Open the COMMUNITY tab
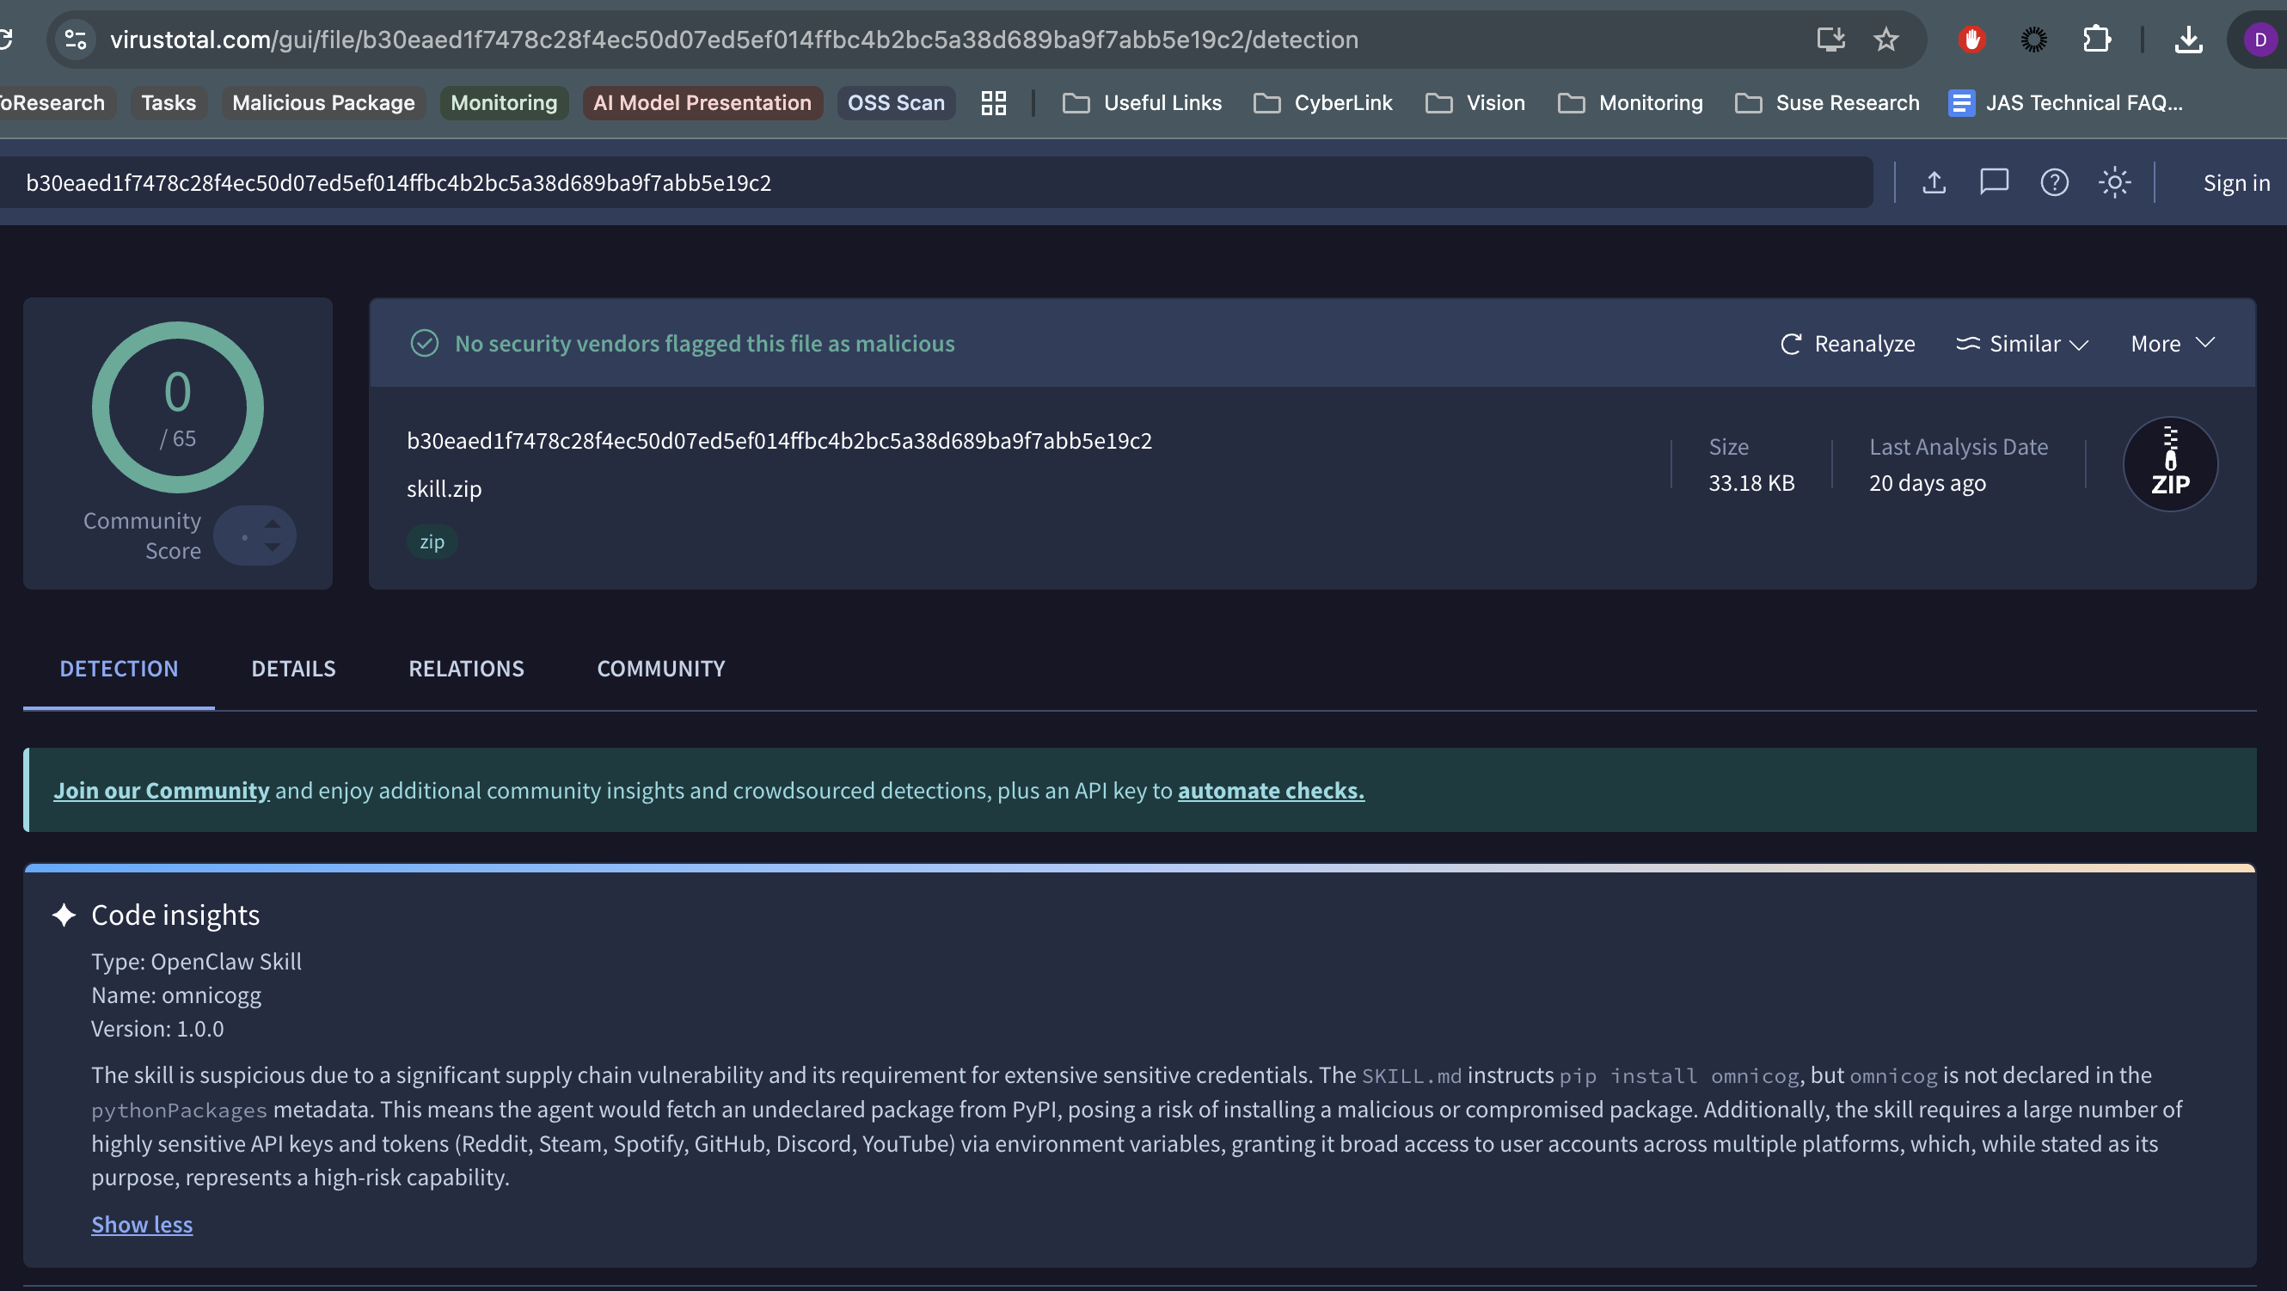This screenshot has height=1291, width=2287. coord(660,668)
